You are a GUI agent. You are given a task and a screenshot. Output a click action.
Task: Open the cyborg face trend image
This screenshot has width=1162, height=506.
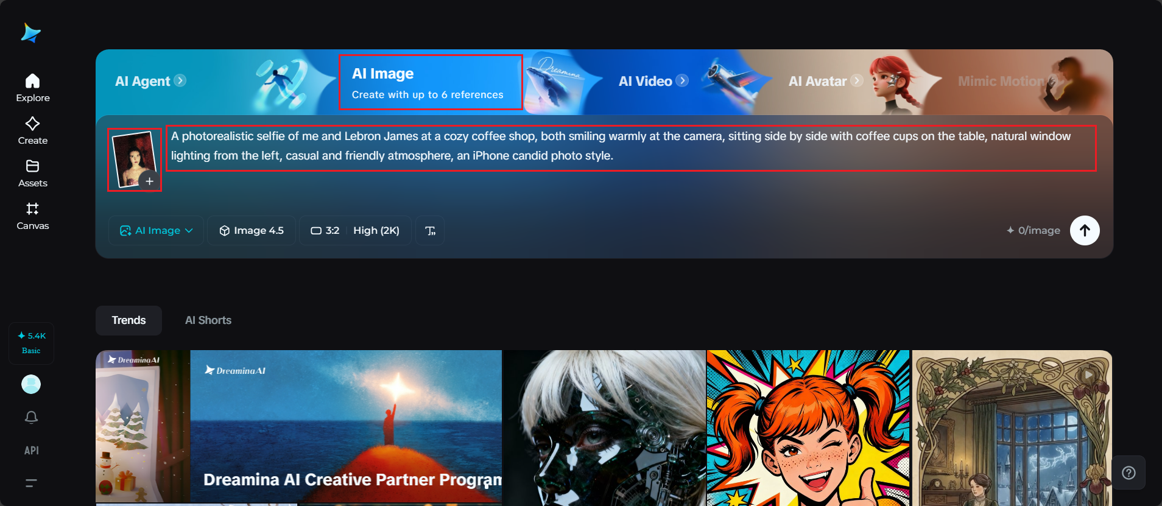click(x=605, y=428)
